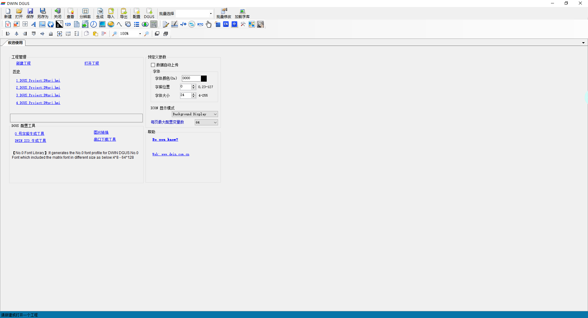Open history entry 3 DGUS Project
The image size is (588, 318).
[x=38, y=95]
